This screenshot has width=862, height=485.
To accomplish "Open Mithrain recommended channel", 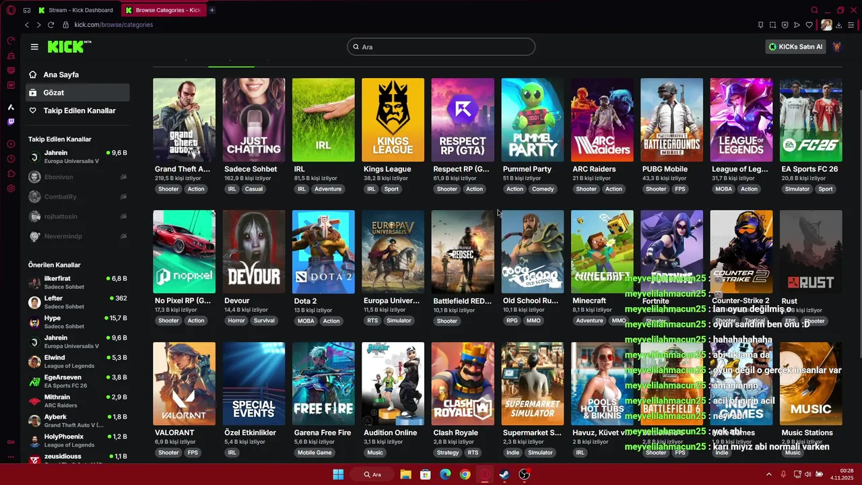I will pyautogui.click(x=77, y=401).
